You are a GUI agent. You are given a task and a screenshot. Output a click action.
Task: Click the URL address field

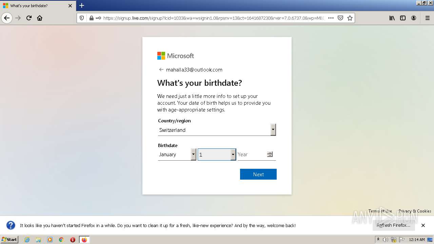click(x=214, y=18)
